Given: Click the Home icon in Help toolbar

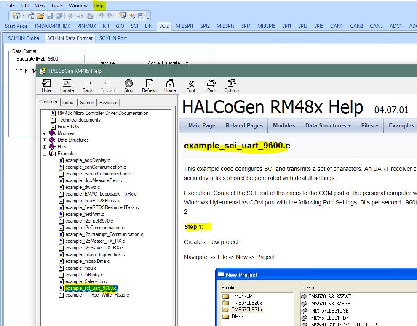Looking at the screenshot, I should 170,86.
